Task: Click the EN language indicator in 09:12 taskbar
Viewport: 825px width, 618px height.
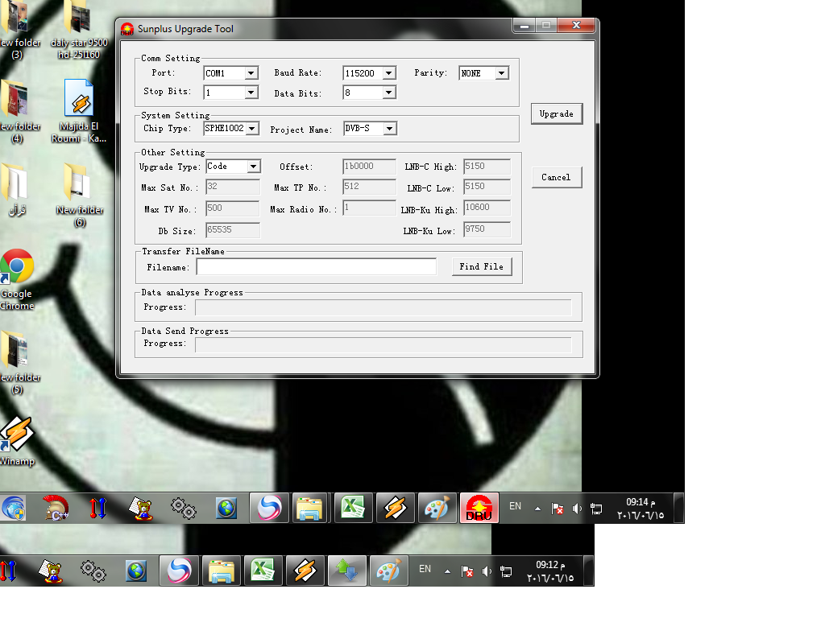Action: [425, 569]
